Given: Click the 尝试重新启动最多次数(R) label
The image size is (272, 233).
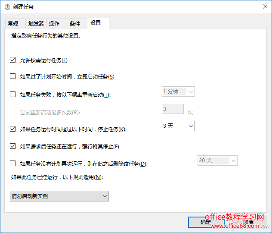Looking at the screenshot, I should pyautogui.click(x=50, y=113).
